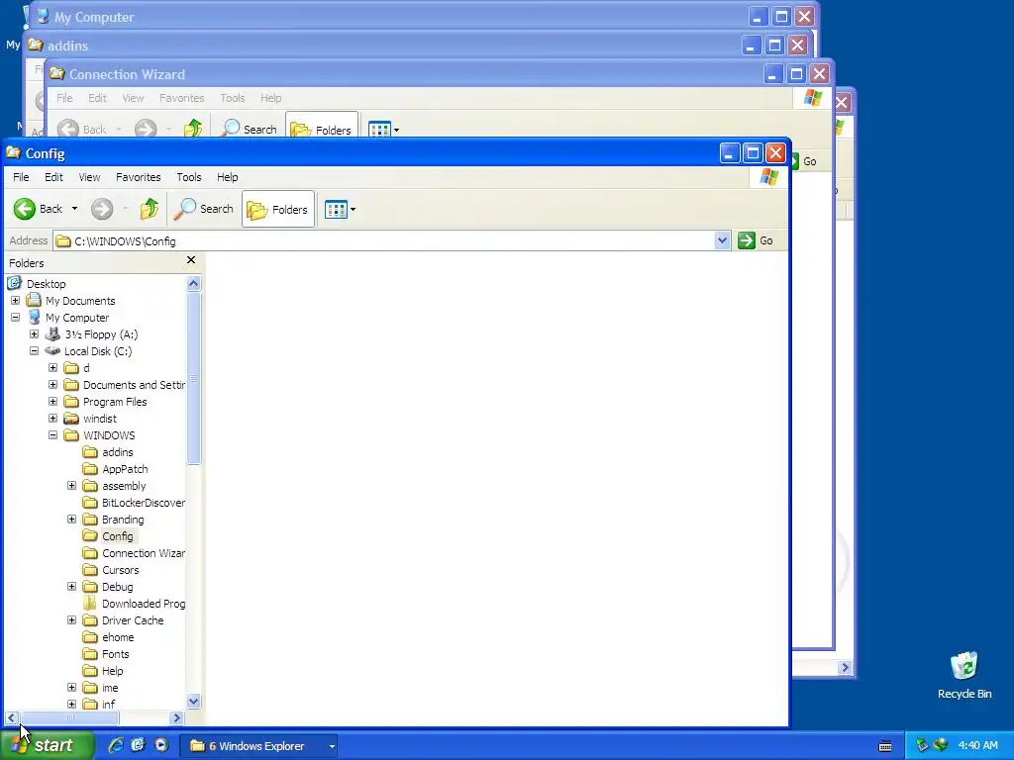Click the on-screen keyboard tray icon
This screenshot has width=1014, height=760.
[x=885, y=746]
